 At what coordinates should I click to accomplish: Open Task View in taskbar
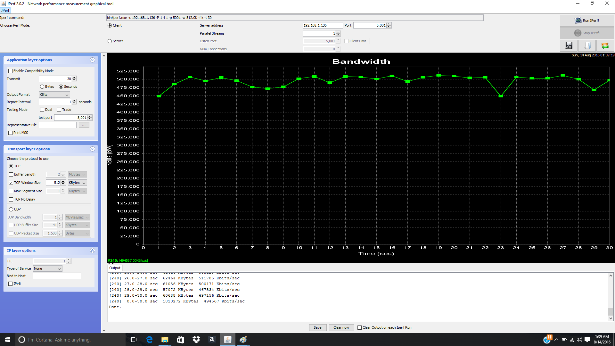click(x=133, y=340)
